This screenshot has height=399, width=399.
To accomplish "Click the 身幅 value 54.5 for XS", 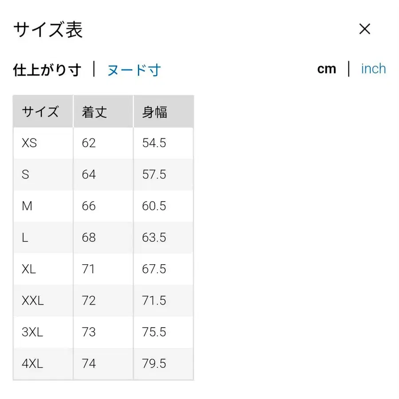I will tap(154, 143).
